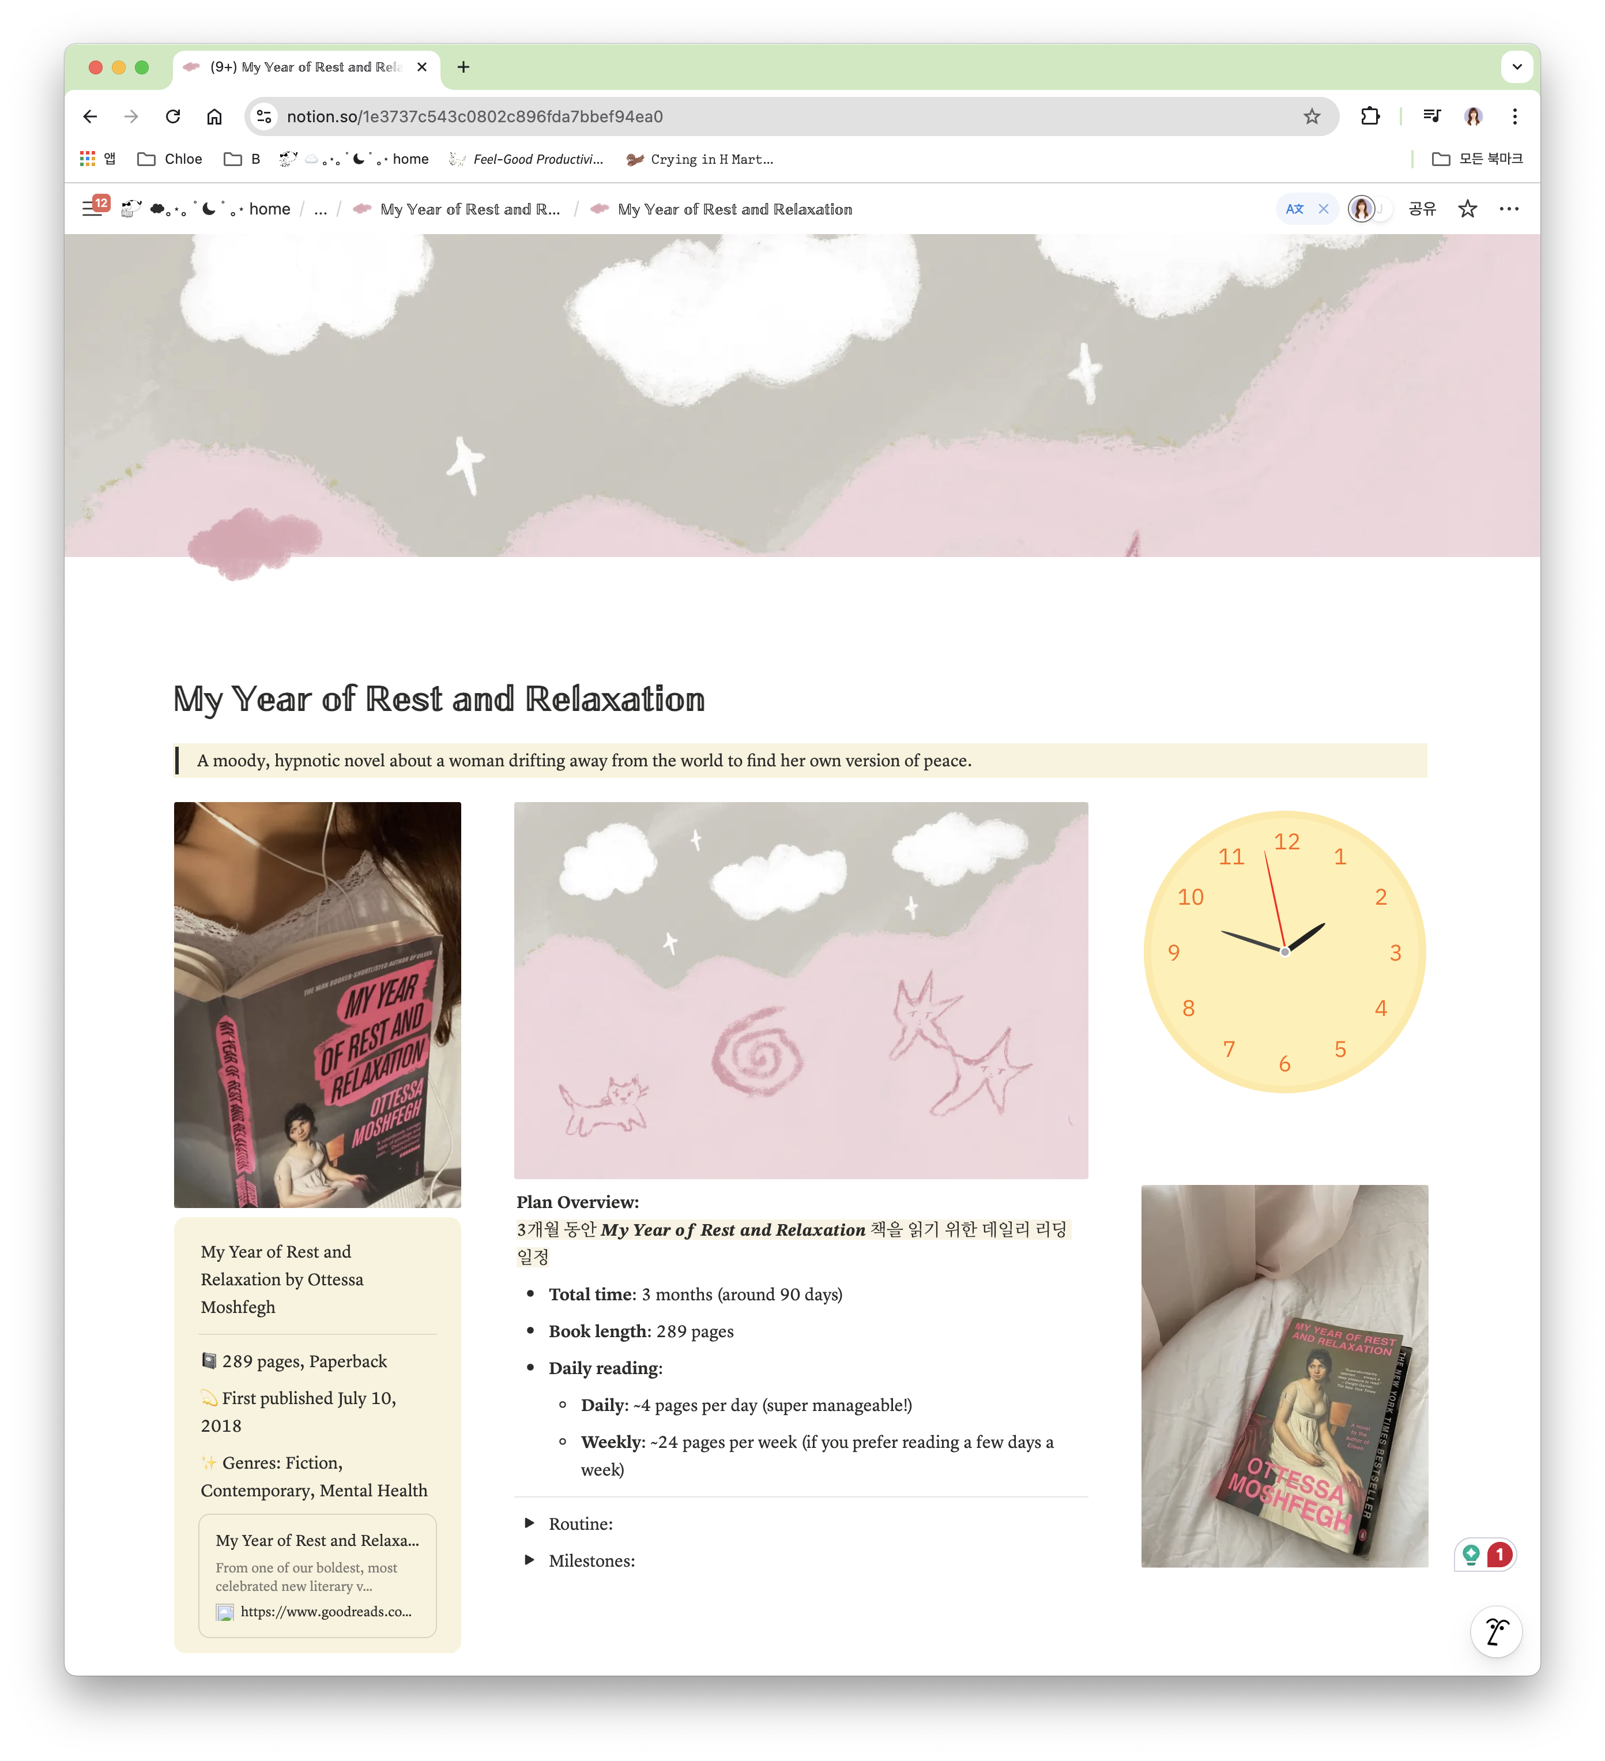This screenshot has width=1605, height=1761.
Task: Expand hidden breadcrumb ellipsis
Action: (321, 209)
